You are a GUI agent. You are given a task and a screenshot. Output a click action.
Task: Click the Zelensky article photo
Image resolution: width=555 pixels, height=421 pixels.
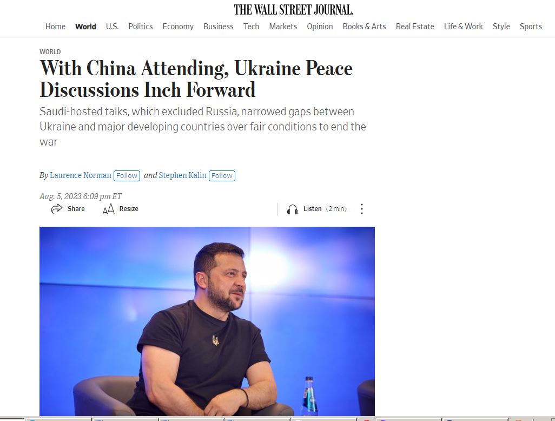click(x=207, y=321)
